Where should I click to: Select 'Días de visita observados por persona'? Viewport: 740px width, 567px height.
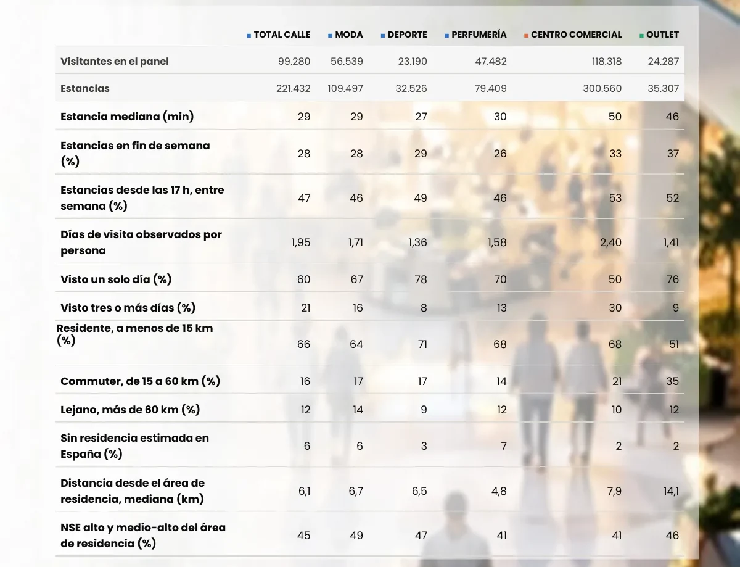[141, 242]
